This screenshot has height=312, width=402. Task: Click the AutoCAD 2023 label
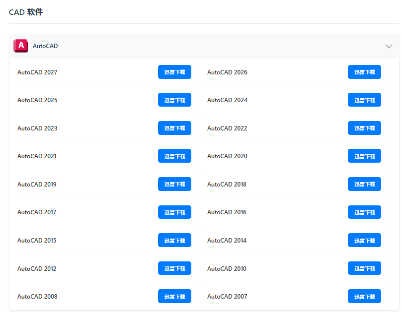tap(37, 128)
